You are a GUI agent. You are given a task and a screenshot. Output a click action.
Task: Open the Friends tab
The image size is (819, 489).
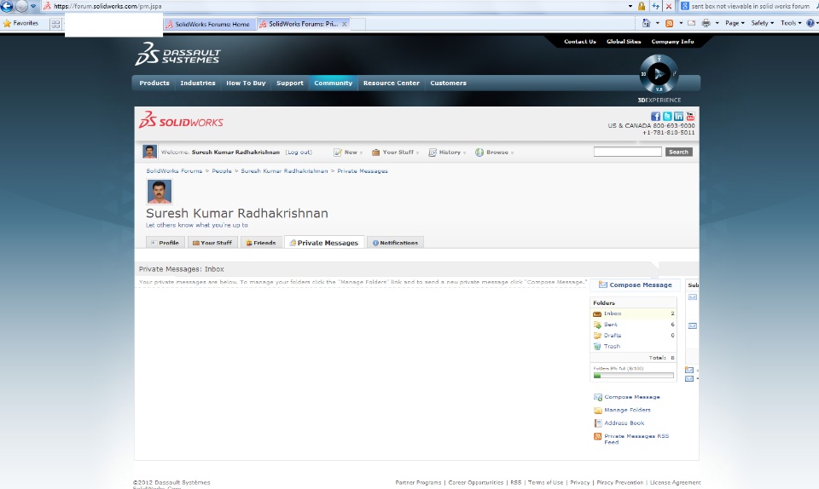261,243
